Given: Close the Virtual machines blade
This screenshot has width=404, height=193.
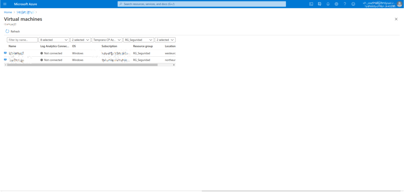Looking at the screenshot, I should 396,19.
